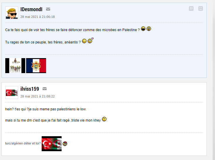Image resolution: width=215 pixels, height=160 pixels.
Task: Click the quote icon on IDesmondI's post
Action: pos(191,9)
